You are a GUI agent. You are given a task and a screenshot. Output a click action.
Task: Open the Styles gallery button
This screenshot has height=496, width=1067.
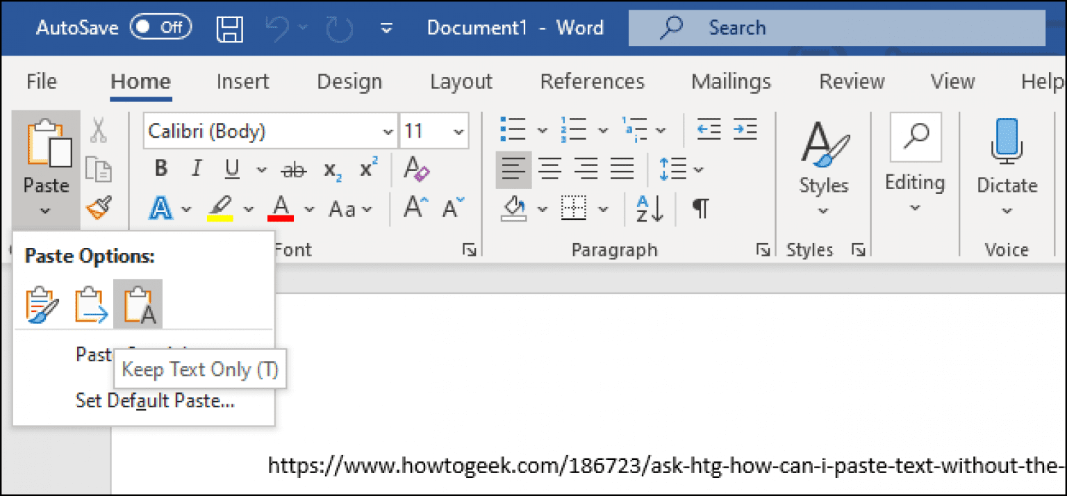823,167
